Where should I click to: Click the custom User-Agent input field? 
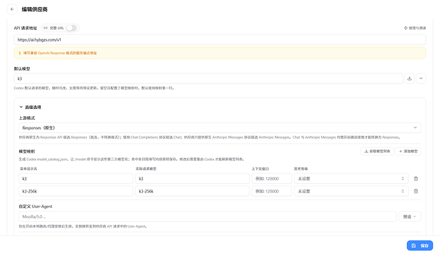(207, 217)
